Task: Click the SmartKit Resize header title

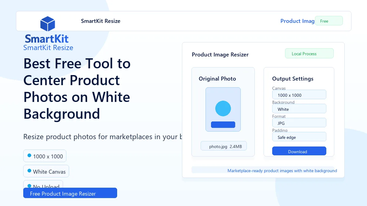Action: (x=101, y=21)
